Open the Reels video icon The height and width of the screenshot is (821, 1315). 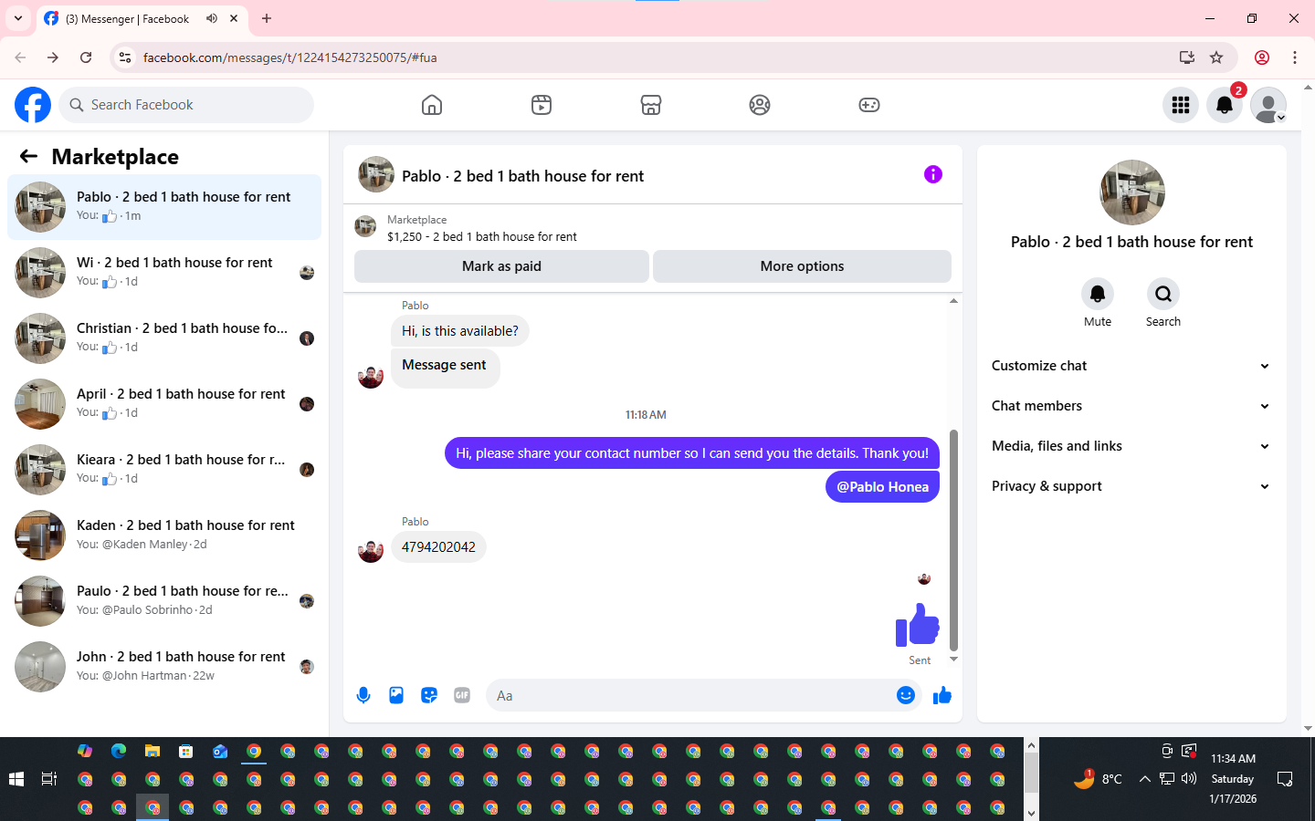click(x=542, y=105)
